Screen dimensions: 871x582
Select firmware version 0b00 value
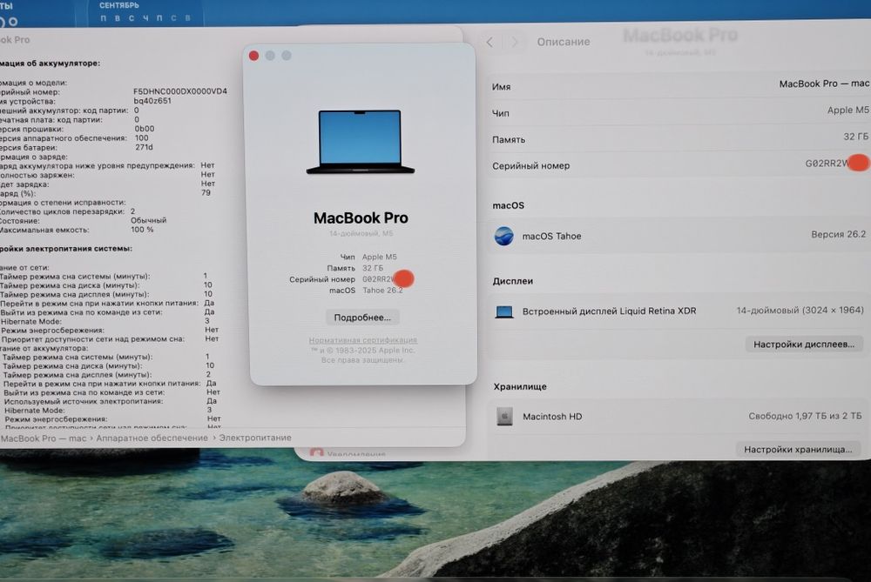pyautogui.click(x=145, y=129)
